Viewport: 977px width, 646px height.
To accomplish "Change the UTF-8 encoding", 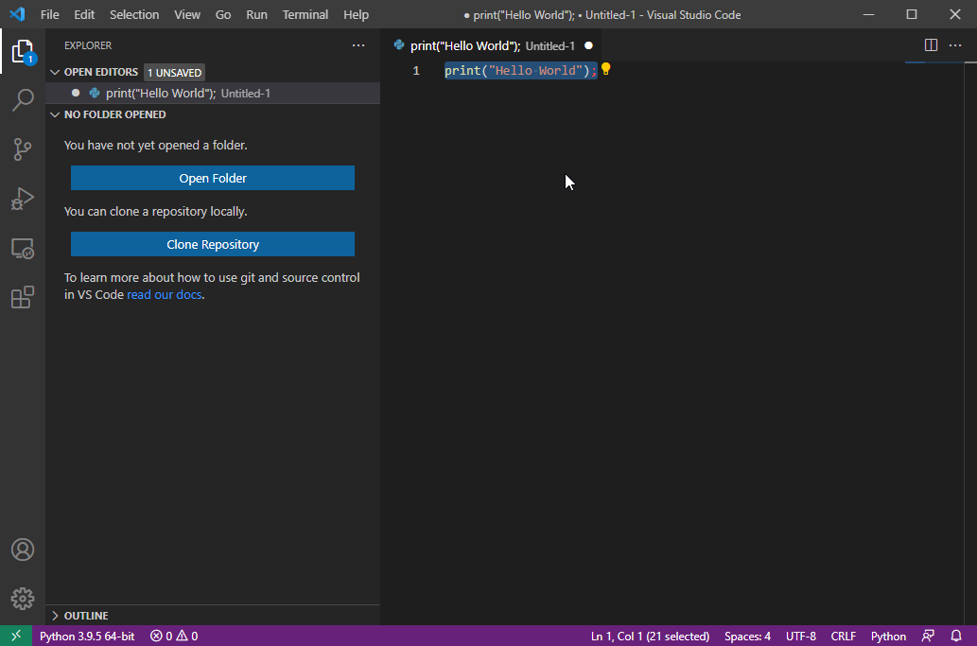I will 801,636.
